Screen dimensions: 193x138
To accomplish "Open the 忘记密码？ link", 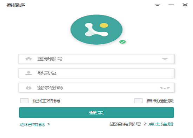I will point(34,125).
